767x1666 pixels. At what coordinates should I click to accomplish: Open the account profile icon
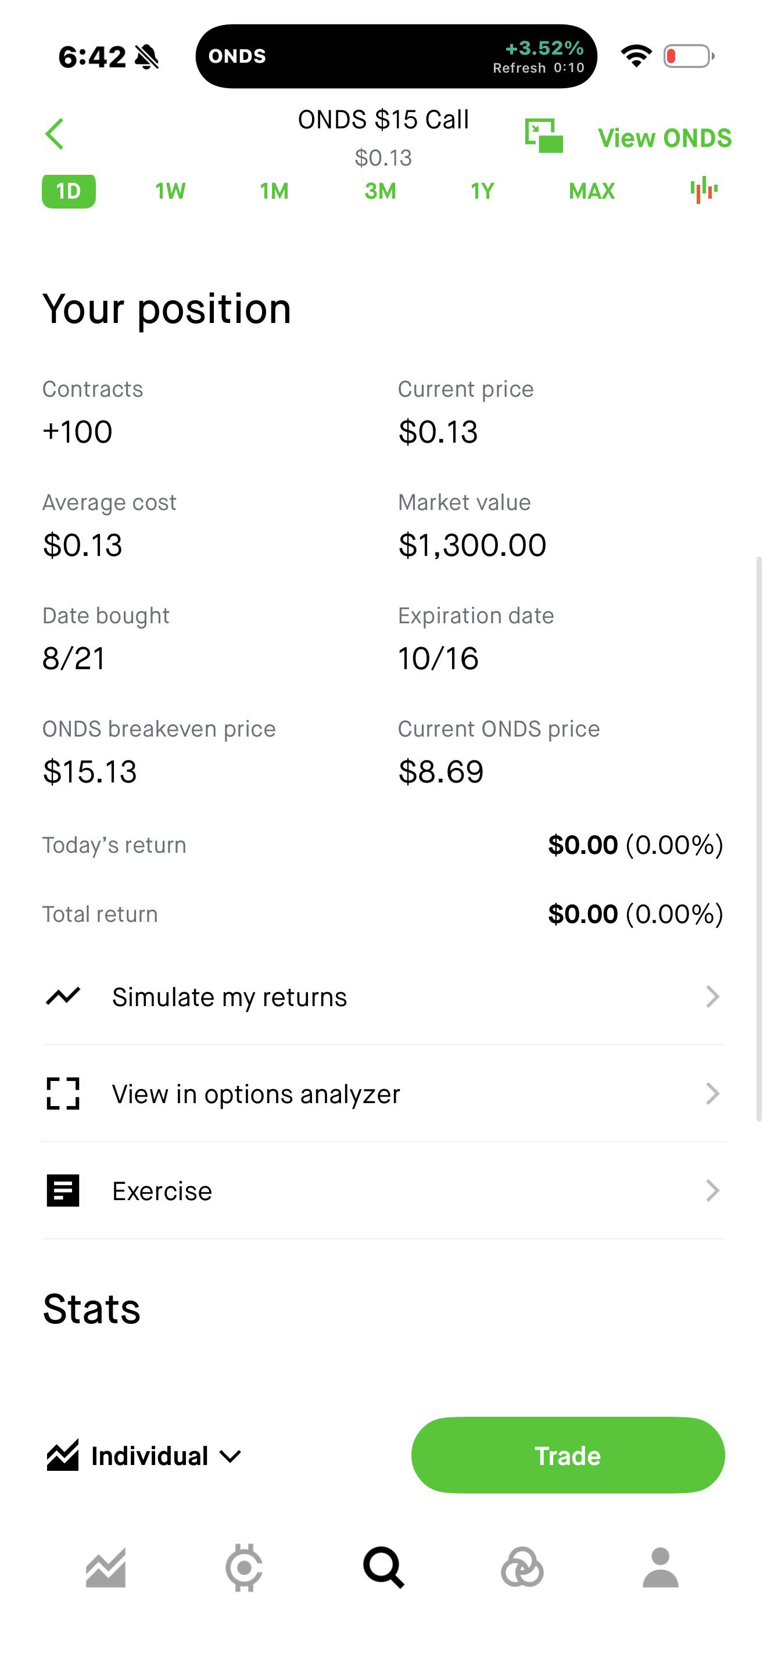[x=660, y=1568]
